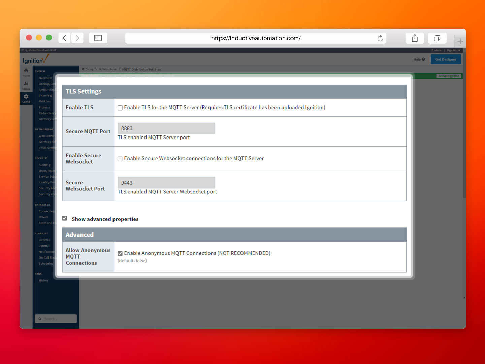This screenshot has width=485, height=364.
Task: Click the browser address bar
Action: (x=256, y=38)
